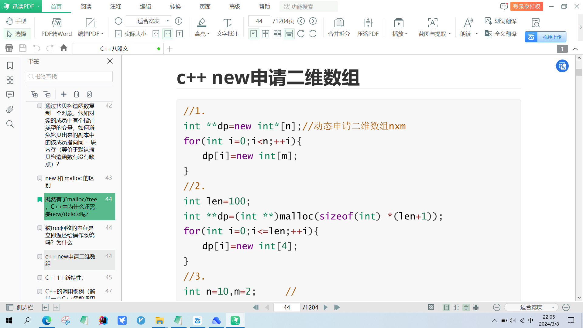Open PDF to Word converter
Image resolution: width=583 pixels, height=328 pixels.
click(x=57, y=27)
